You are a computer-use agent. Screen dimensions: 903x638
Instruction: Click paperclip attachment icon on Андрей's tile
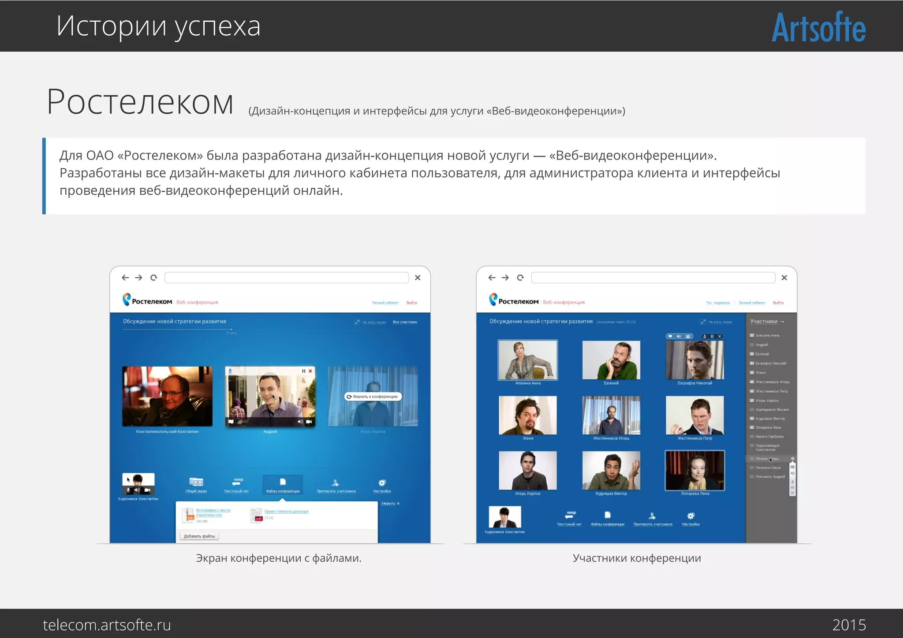(240, 422)
